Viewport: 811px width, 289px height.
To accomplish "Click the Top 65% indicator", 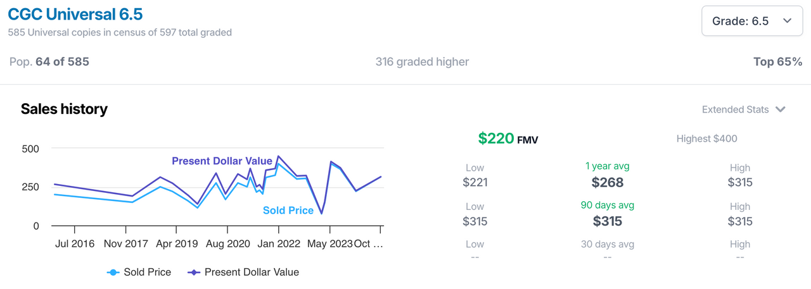I will 778,62.
